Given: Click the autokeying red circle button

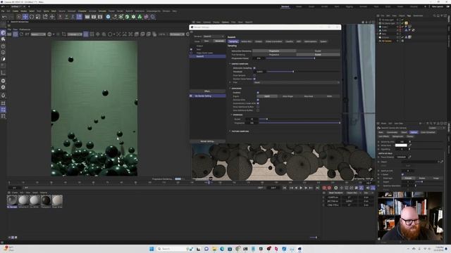Looking at the screenshot, I should coord(329,188).
